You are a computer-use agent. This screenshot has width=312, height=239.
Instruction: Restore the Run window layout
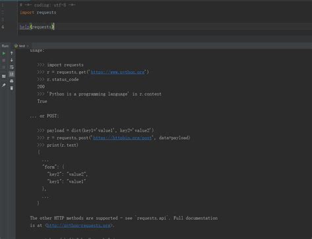[x=4, y=76]
